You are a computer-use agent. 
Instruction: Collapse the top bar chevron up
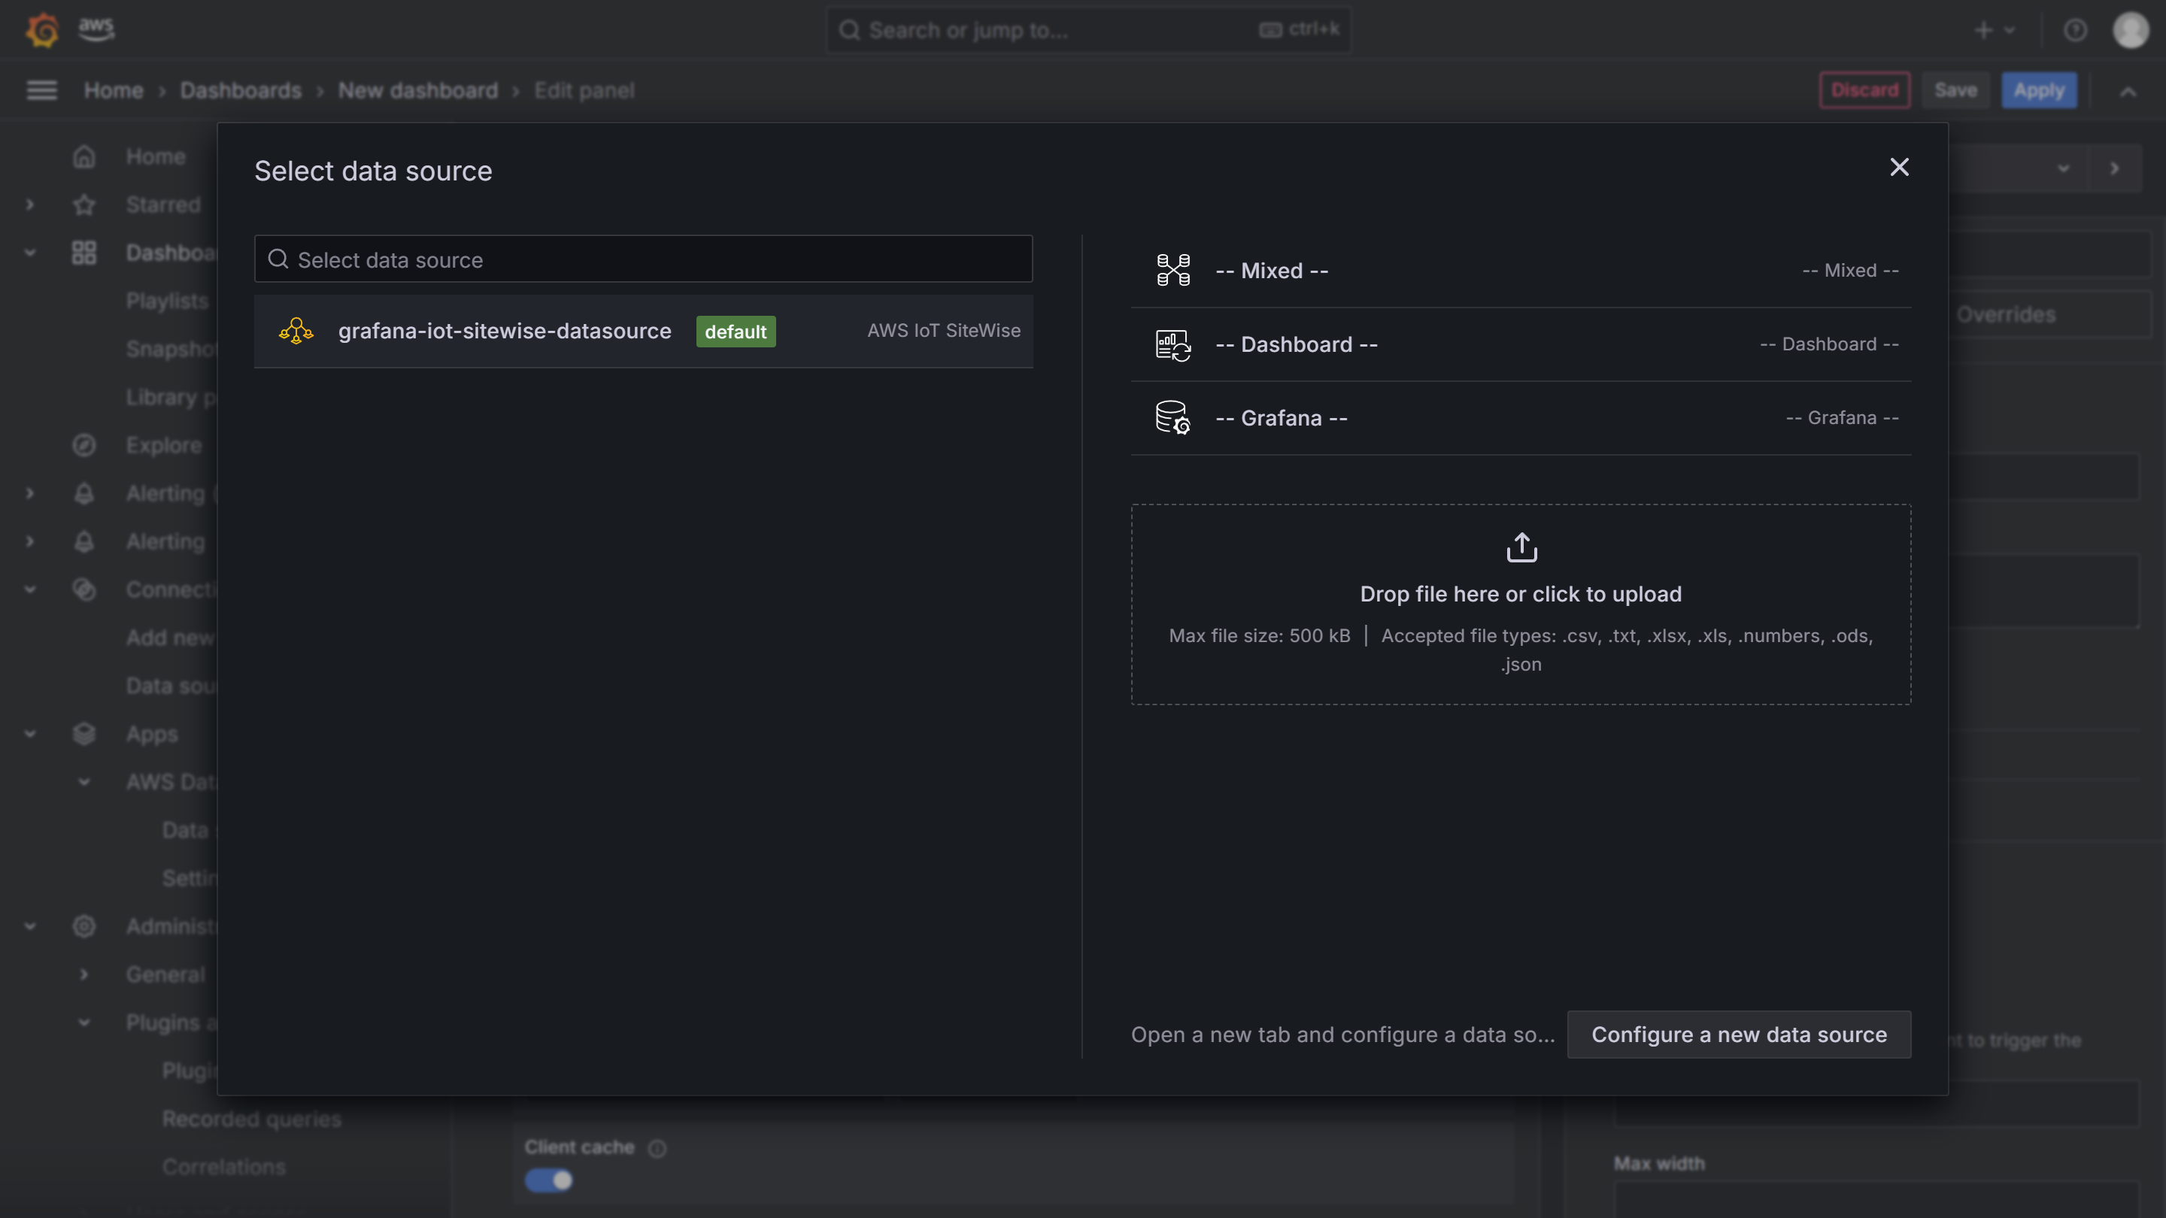click(2128, 92)
